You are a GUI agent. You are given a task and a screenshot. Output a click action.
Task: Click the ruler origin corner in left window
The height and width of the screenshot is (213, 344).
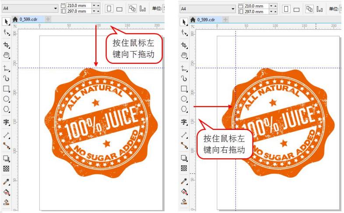click(15, 26)
